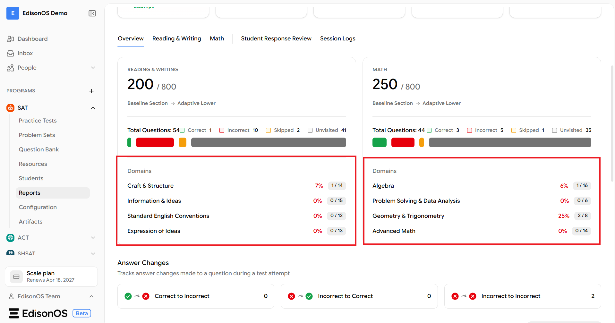Click red Incorrect bar in Reading & Writing
The image size is (615, 323).
(x=155, y=142)
